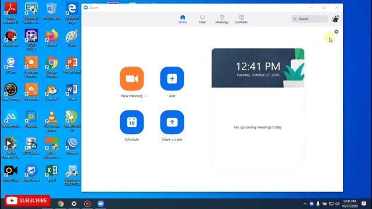Click the network icon in system tray

tap(331, 204)
